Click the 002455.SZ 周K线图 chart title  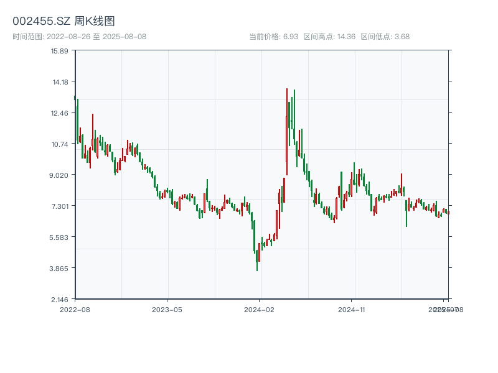pos(63,21)
